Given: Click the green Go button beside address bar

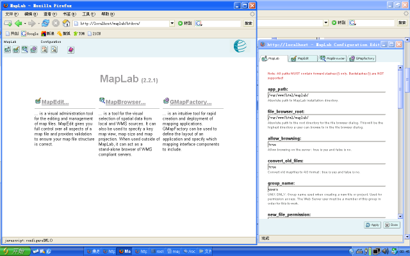Looking at the screenshot, I should pyautogui.click(x=184, y=23).
